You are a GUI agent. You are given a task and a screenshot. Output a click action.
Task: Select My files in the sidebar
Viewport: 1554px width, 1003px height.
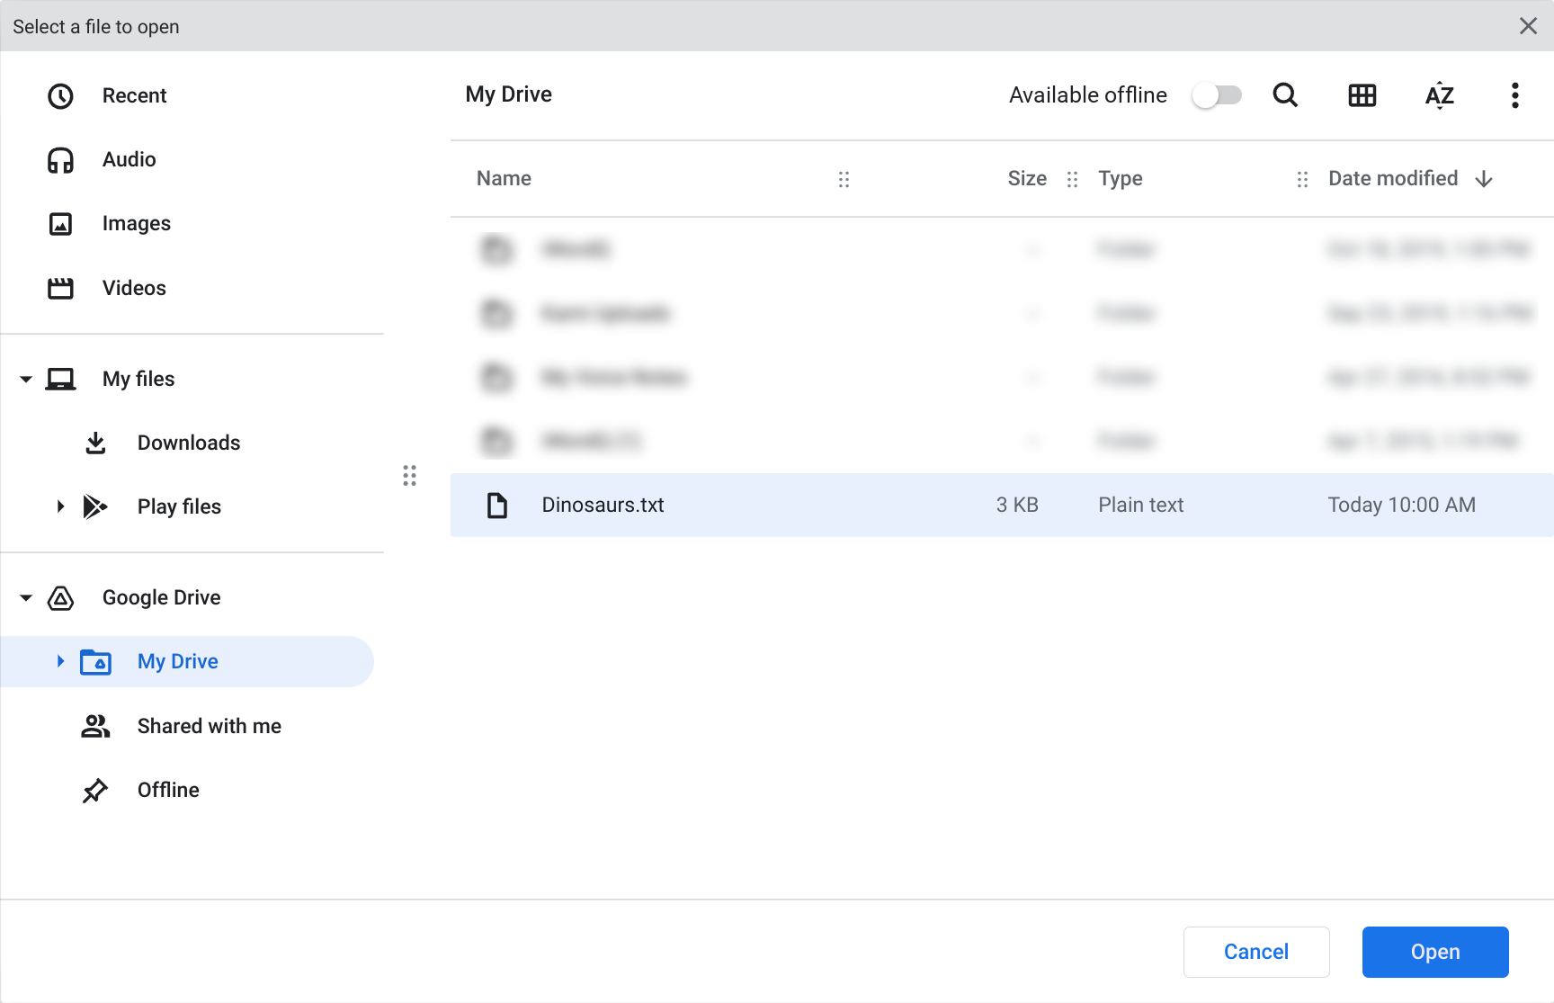(x=138, y=379)
